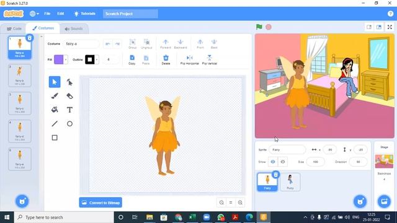Click the Ungroup objects icon

[x=146, y=44]
